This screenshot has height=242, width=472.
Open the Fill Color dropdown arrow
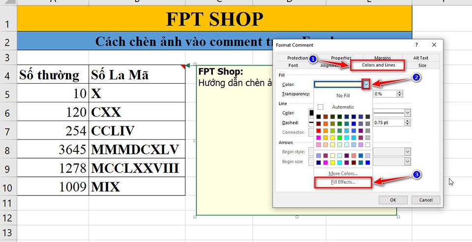[366, 85]
